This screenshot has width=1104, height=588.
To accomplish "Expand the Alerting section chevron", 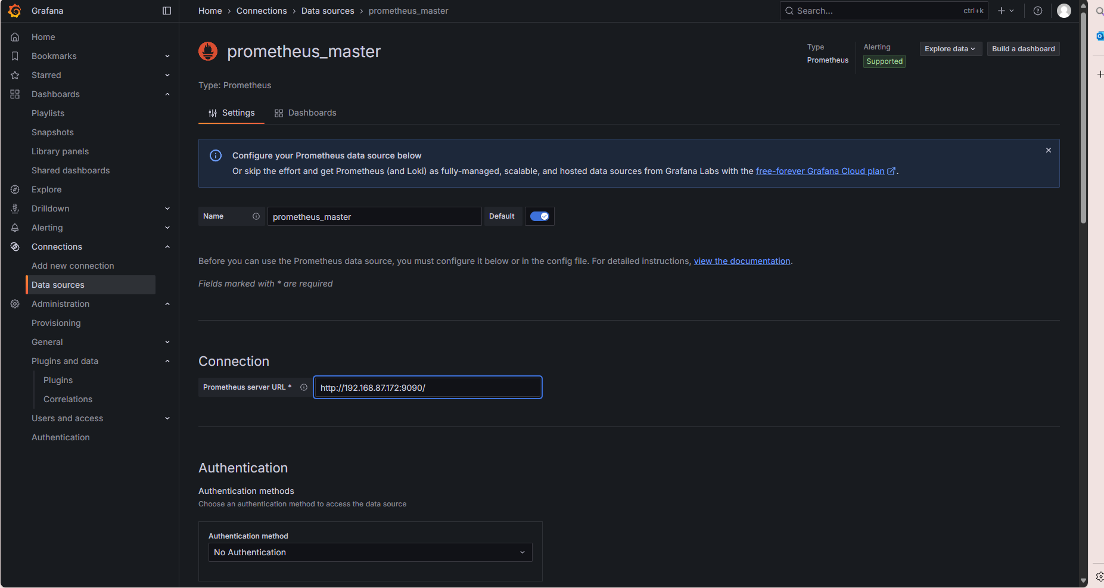I will 167,228.
